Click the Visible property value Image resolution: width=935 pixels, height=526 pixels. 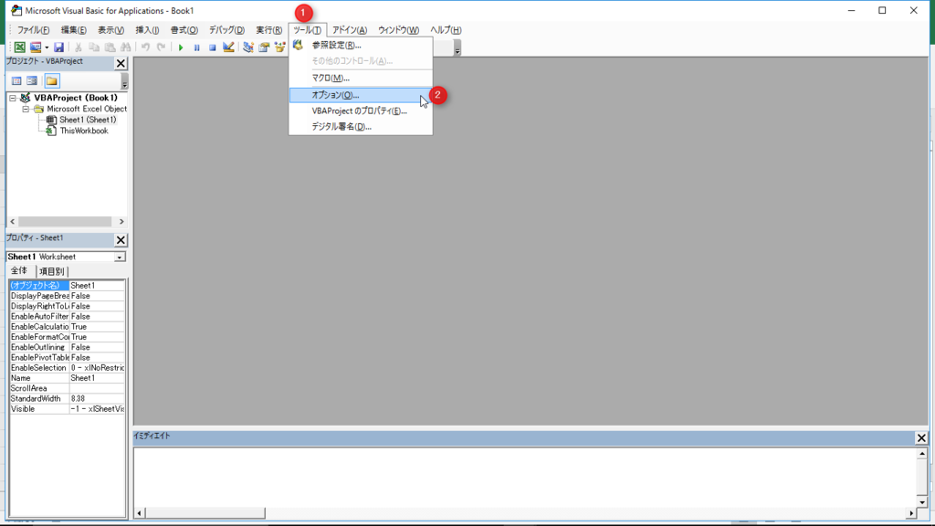point(97,409)
